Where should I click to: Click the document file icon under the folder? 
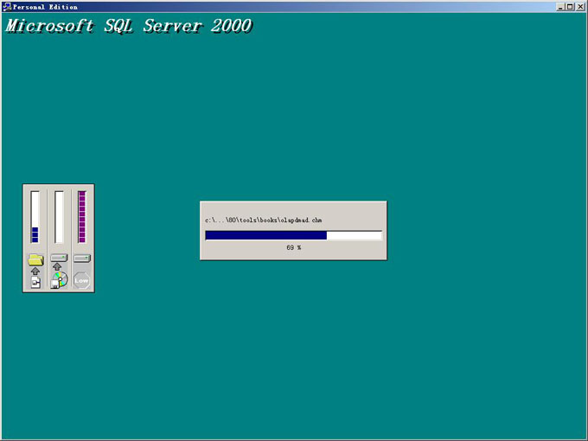point(35,283)
